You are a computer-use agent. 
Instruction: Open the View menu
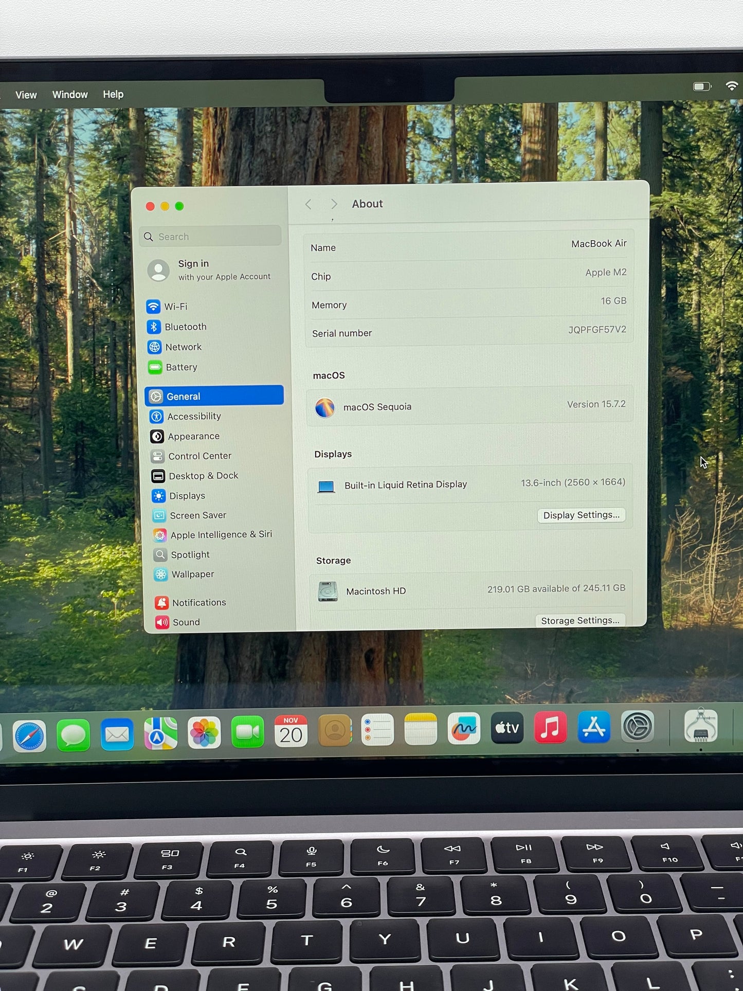tap(26, 95)
